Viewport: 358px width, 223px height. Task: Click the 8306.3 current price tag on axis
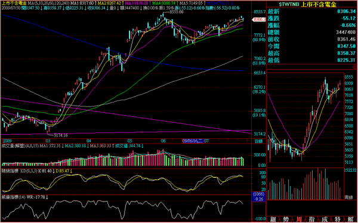[259, 20]
